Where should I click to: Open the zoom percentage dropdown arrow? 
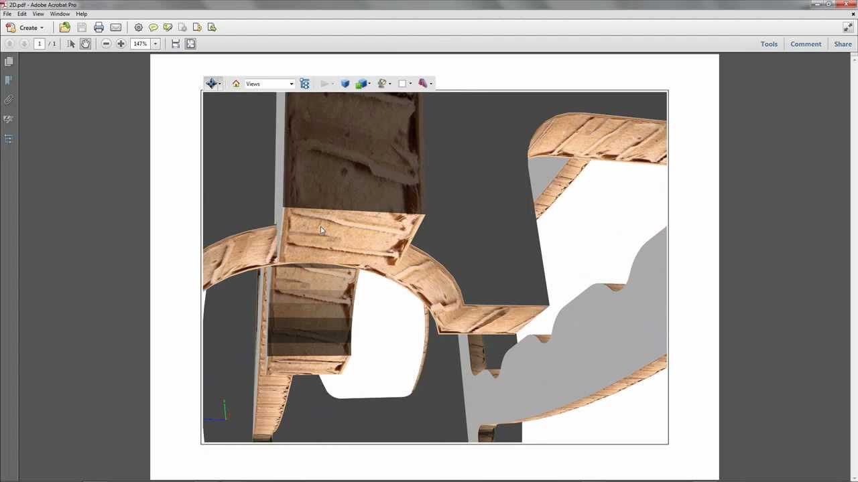[156, 44]
